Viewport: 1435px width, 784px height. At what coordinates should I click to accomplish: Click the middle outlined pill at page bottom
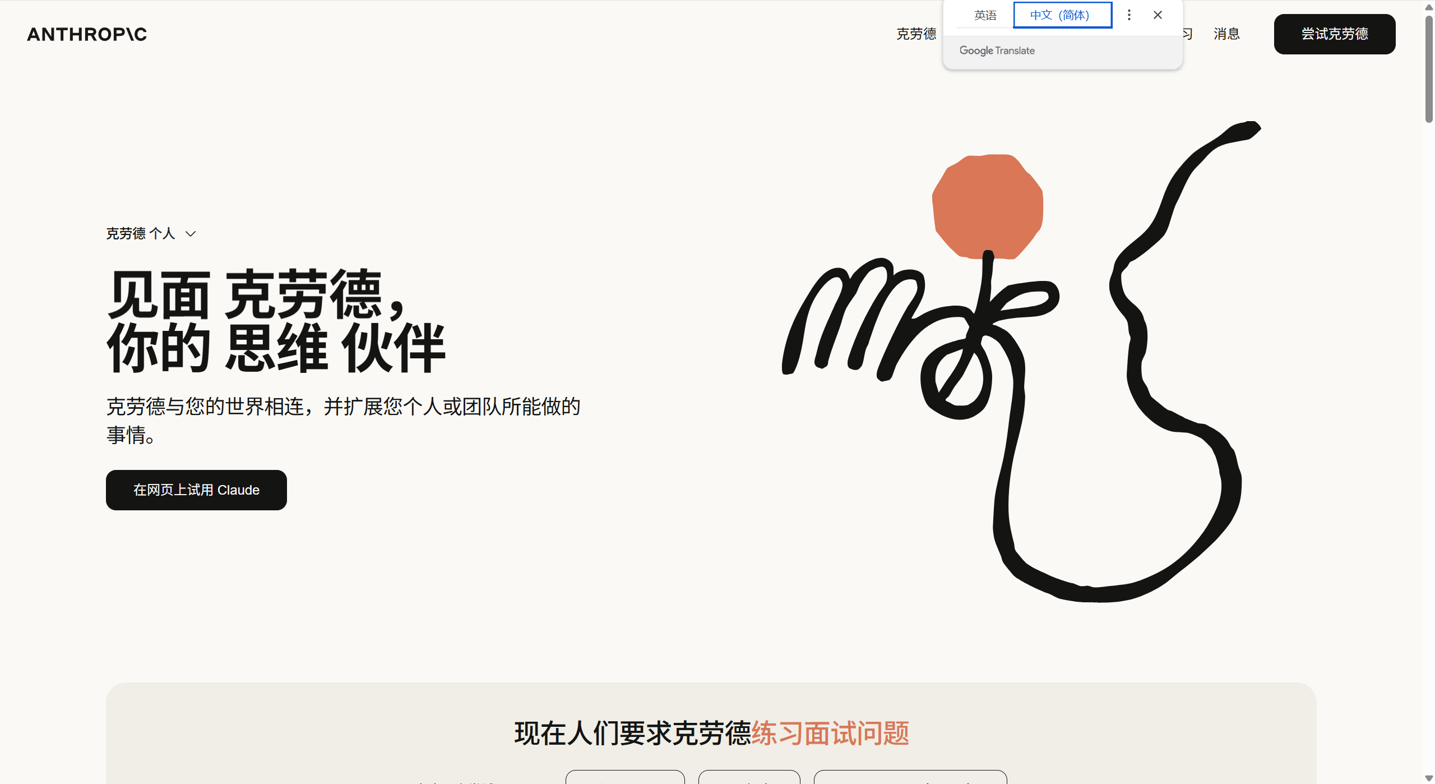point(749,777)
